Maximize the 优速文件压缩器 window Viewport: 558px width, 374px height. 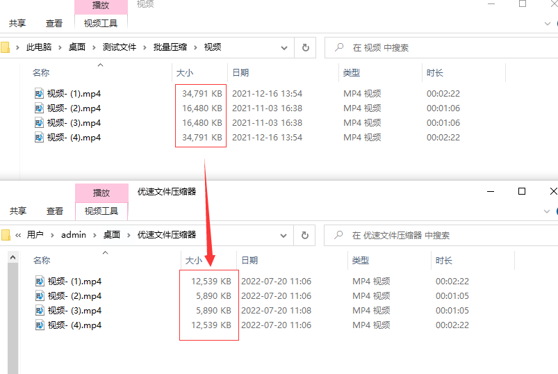[x=522, y=191]
